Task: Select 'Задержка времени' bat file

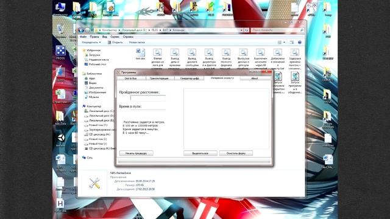Action: click(295, 59)
